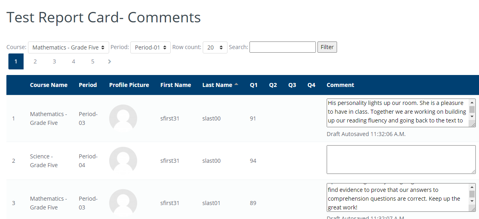This screenshot has width=479, height=219.
Task: Sort by Last Name column header
Action: click(217, 85)
